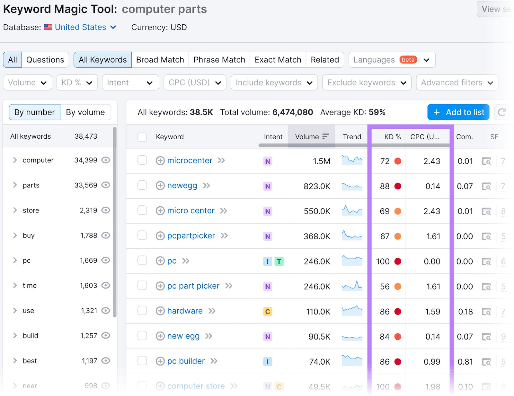Viewport: 514px width, 396px height.
Task: Open the United States database dropdown
Action: tap(85, 27)
